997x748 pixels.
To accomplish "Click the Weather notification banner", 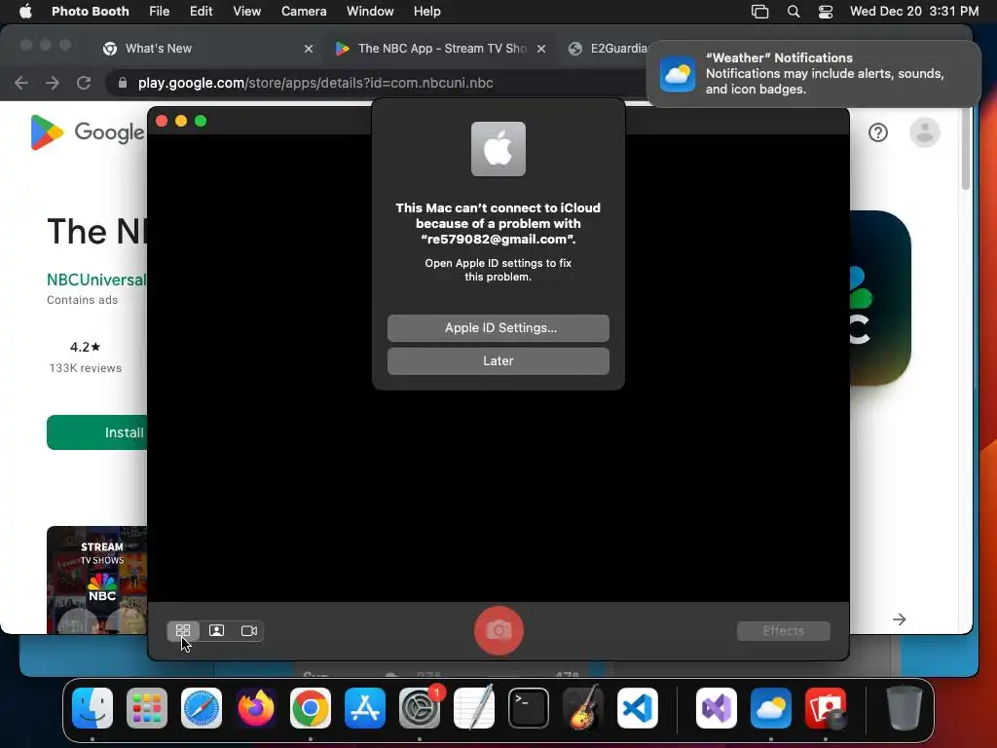I will (813, 74).
